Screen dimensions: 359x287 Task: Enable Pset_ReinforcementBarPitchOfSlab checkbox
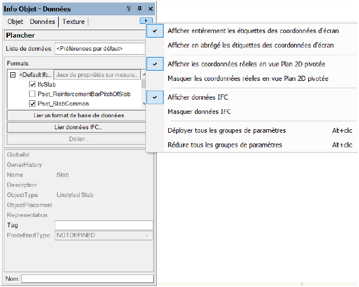(32, 94)
